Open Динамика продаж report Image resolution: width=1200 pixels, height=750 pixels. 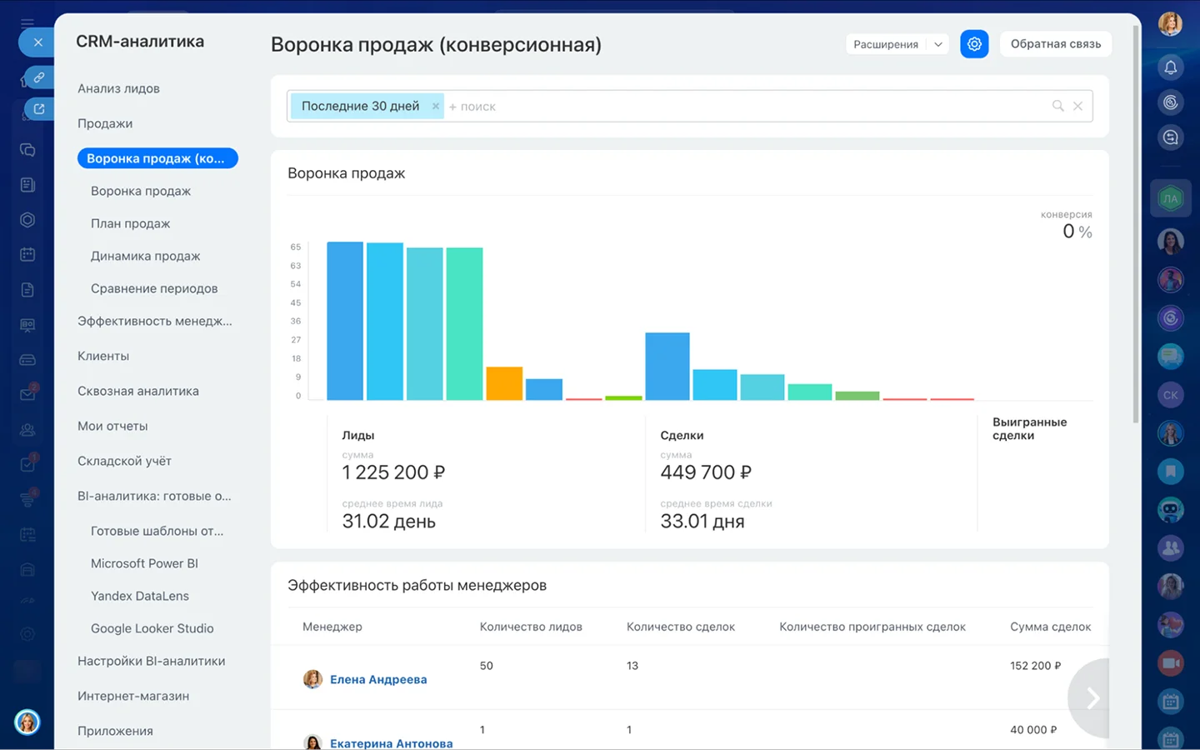[x=145, y=256]
